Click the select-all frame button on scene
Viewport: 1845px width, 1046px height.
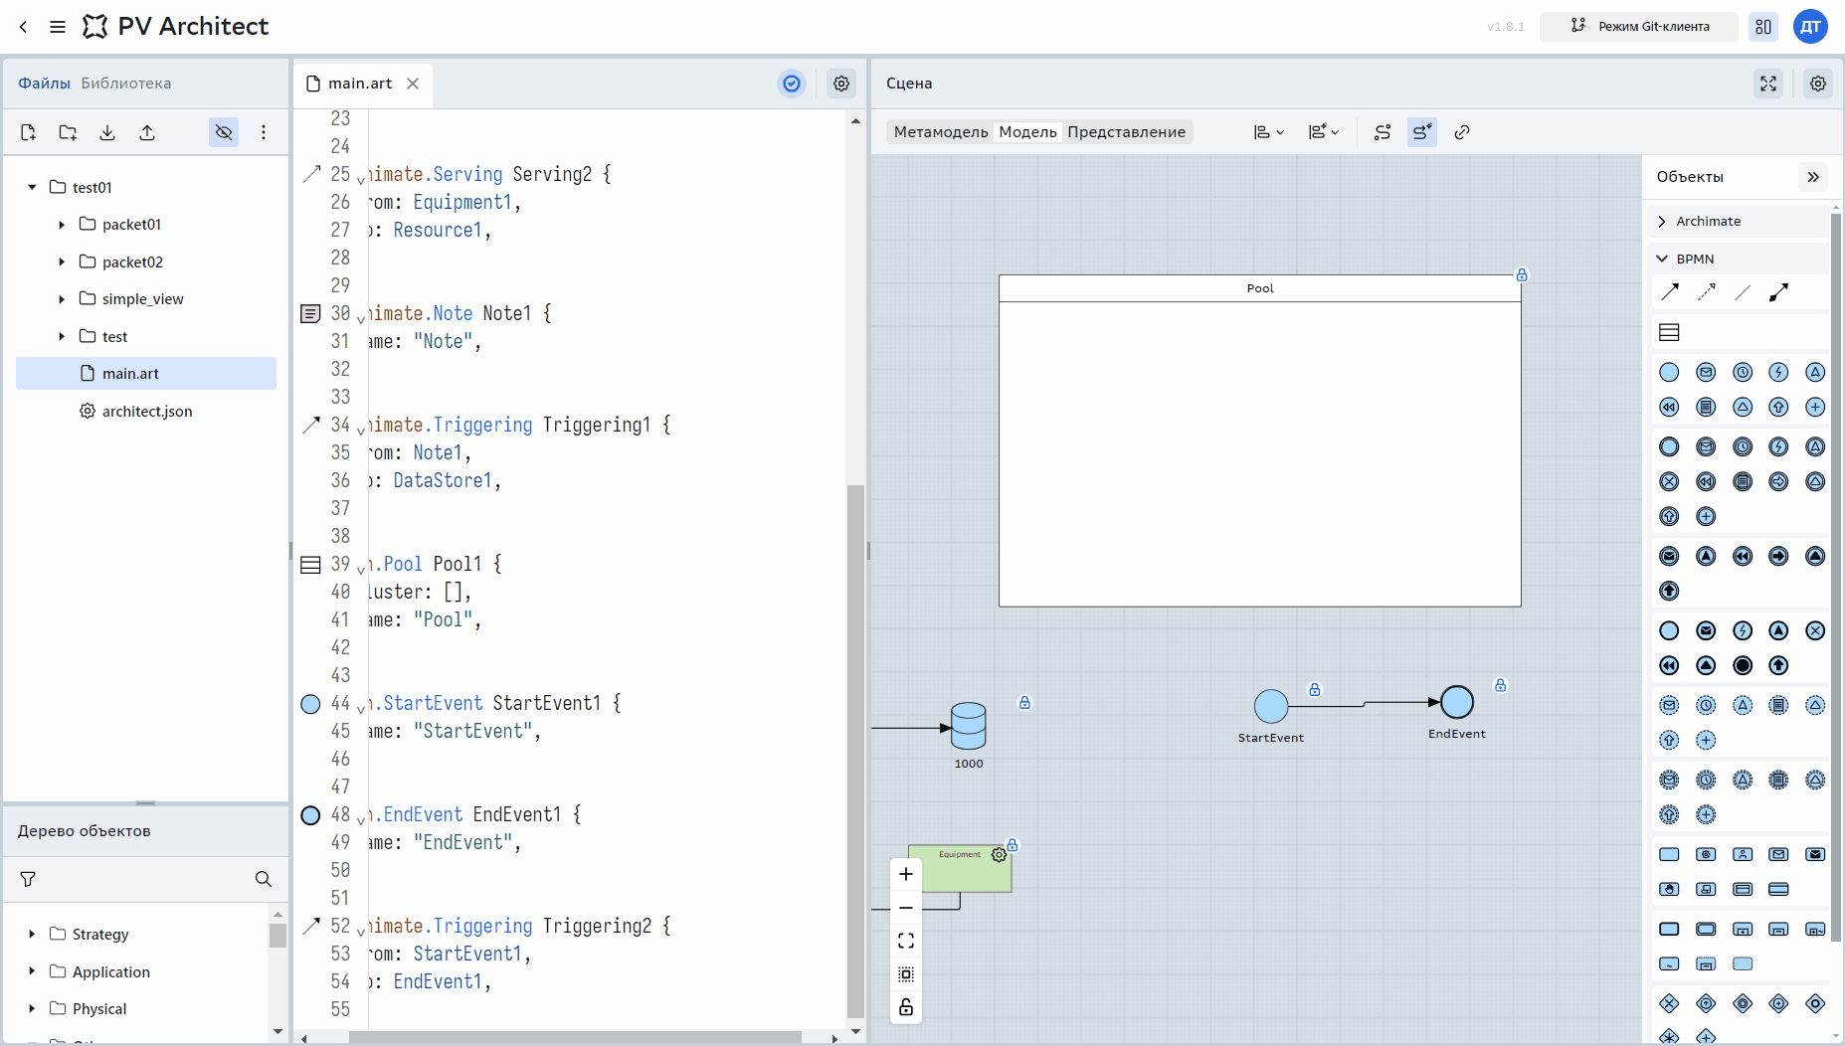(906, 974)
